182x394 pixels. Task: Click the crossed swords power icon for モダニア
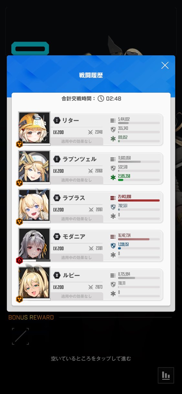pos(91,248)
